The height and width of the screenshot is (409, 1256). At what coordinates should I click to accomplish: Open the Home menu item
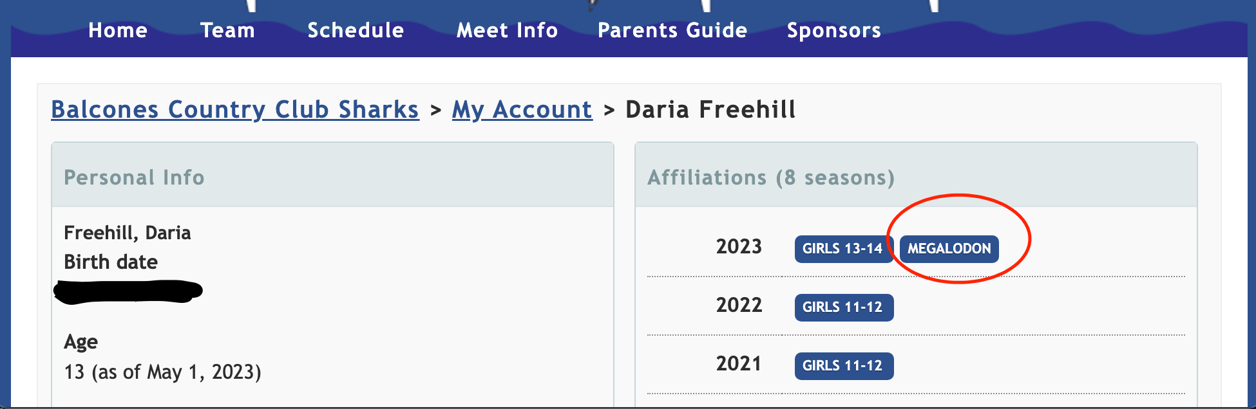pyautogui.click(x=118, y=30)
